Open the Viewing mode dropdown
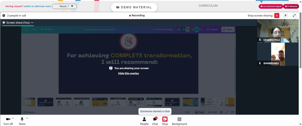This screenshot has width=302, height=126. point(48,29)
